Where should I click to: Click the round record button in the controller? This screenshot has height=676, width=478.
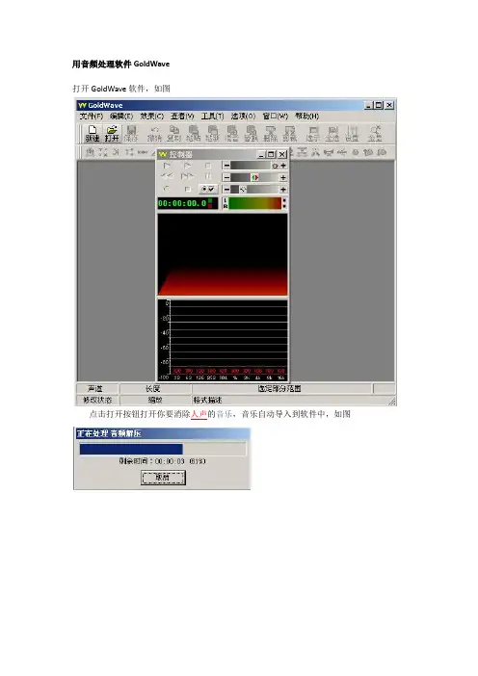click(x=167, y=189)
